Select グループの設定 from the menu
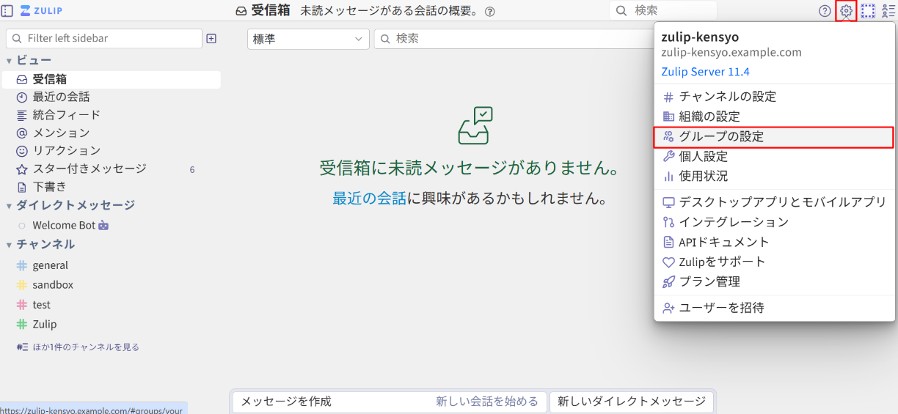Image resolution: width=898 pixels, height=414 pixels. 774,136
